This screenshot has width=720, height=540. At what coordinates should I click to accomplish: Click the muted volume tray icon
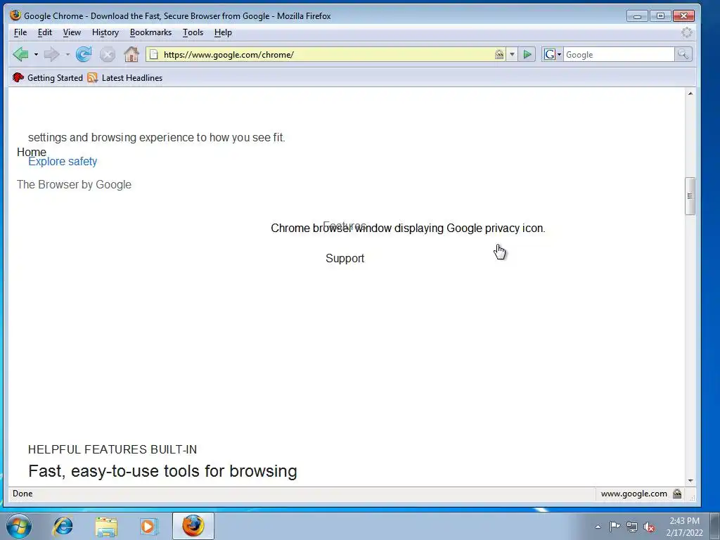point(649,527)
